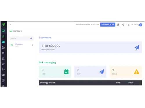Click the subscription expire date text
Image resolution: width=145 pixels, height=108 pixels.
click(87, 24)
